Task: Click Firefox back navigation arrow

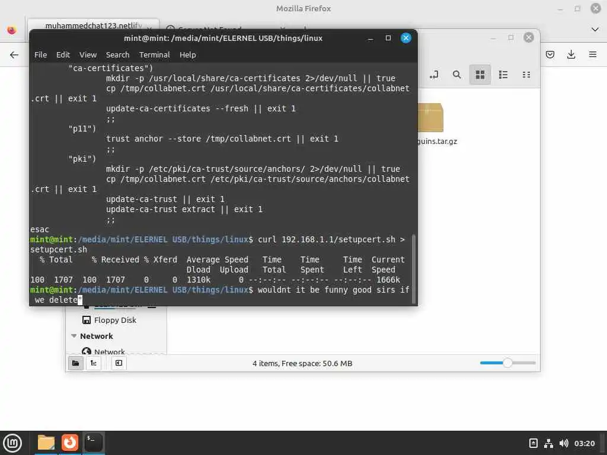Action: 14,55
